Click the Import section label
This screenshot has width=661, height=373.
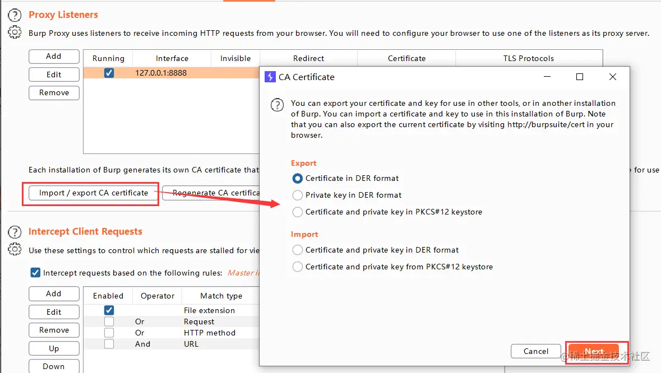coord(304,235)
